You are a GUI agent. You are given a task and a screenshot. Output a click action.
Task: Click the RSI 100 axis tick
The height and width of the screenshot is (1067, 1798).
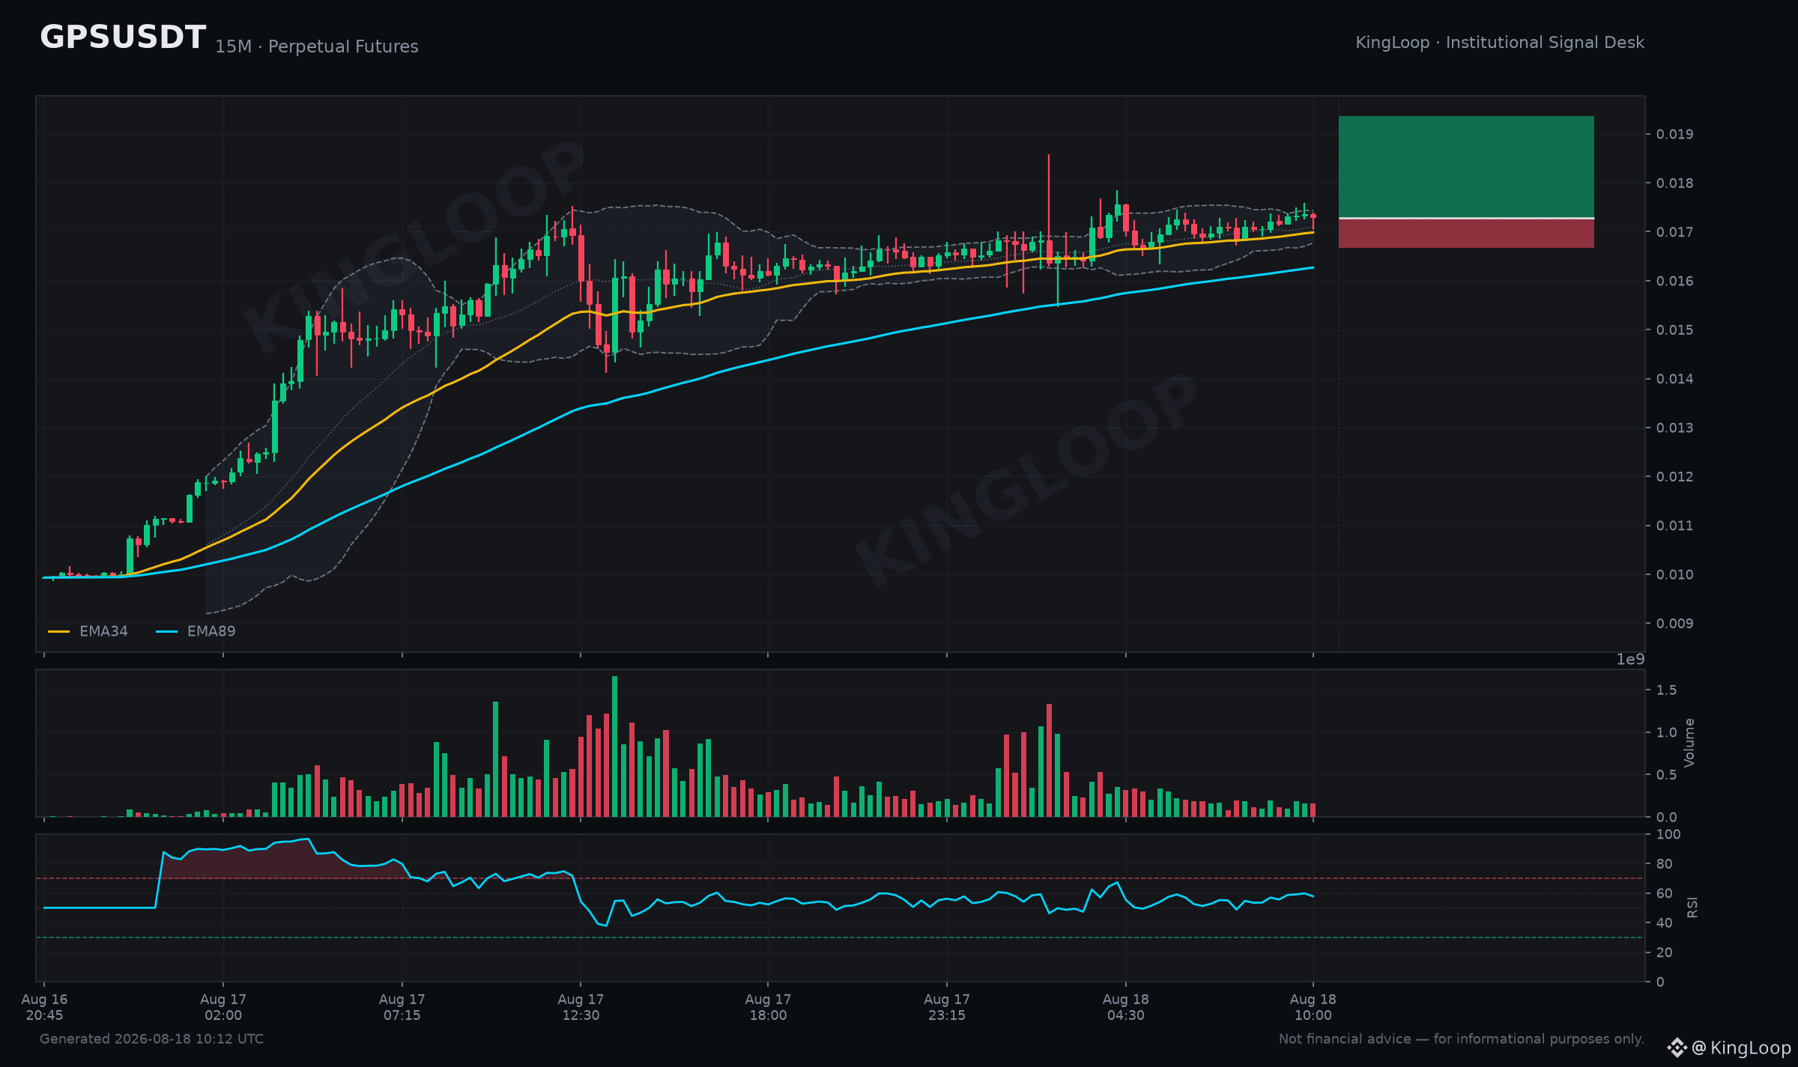click(x=1668, y=834)
